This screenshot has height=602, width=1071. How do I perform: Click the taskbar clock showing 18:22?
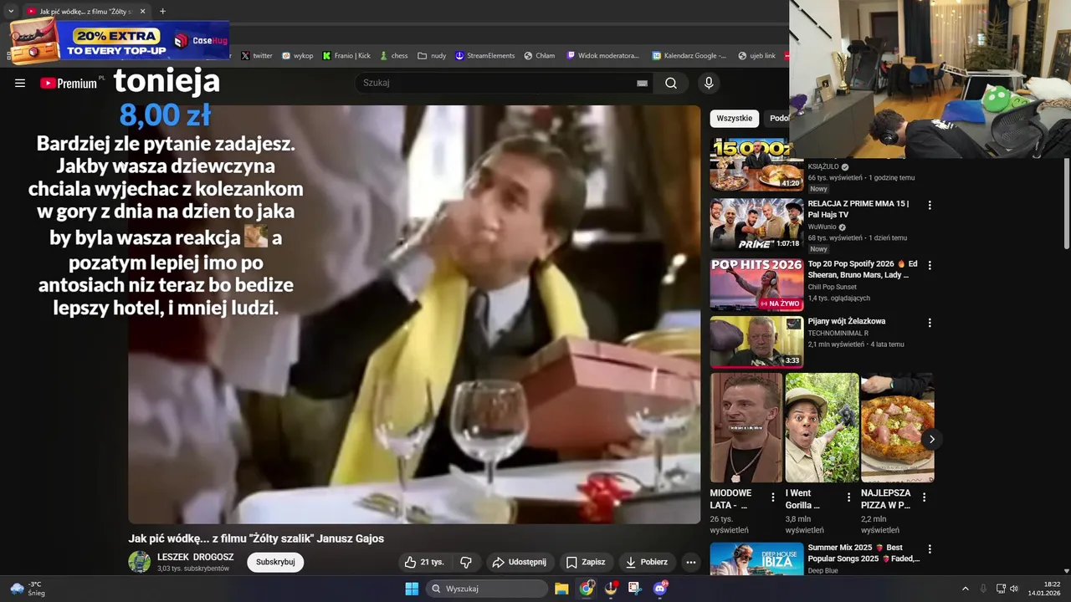tap(1044, 589)
